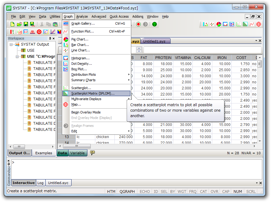
Task: Switch to the Examples tab
Action: pos(44,153)
